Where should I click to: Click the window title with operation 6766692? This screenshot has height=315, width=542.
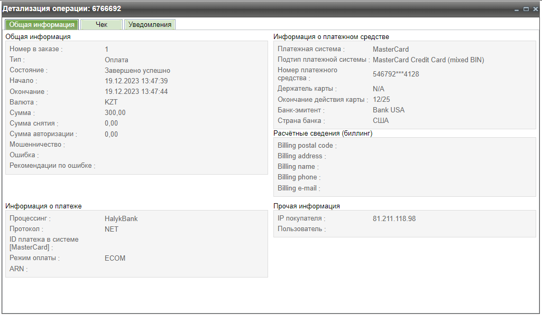62,9
